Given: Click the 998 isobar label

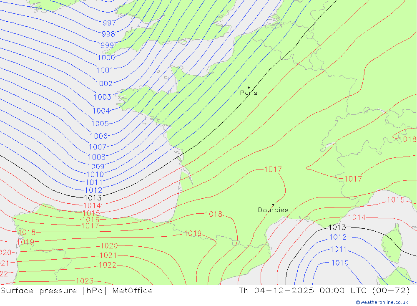Looking at the screenshot, I should [x=108, y=34].
